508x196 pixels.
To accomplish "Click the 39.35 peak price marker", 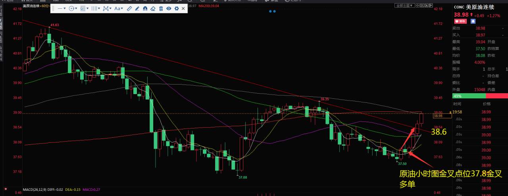I will [x=325, y=99].
